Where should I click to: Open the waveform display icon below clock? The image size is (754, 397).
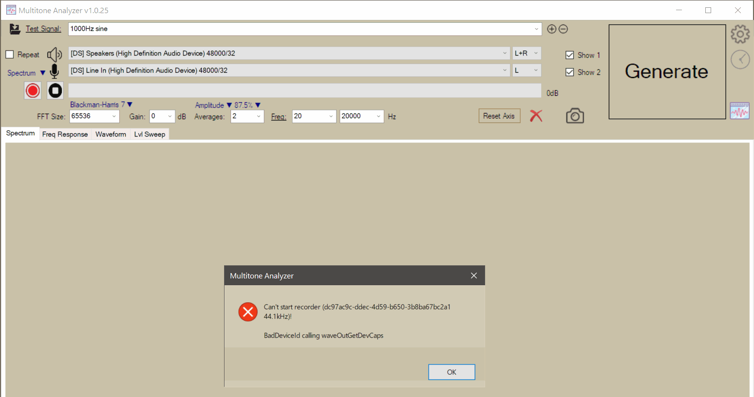tap(739, 111)
